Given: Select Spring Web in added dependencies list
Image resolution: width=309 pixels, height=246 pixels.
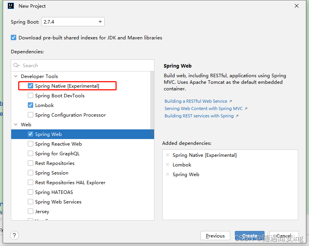Looking at the screenshot, I should point(186,174).
